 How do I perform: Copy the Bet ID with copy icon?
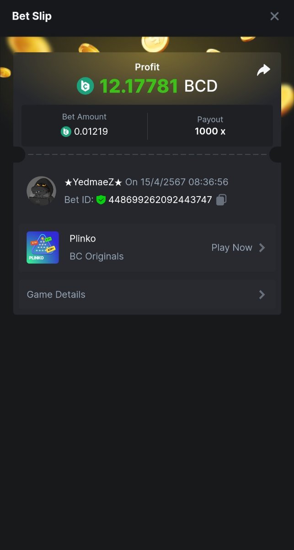221,200
